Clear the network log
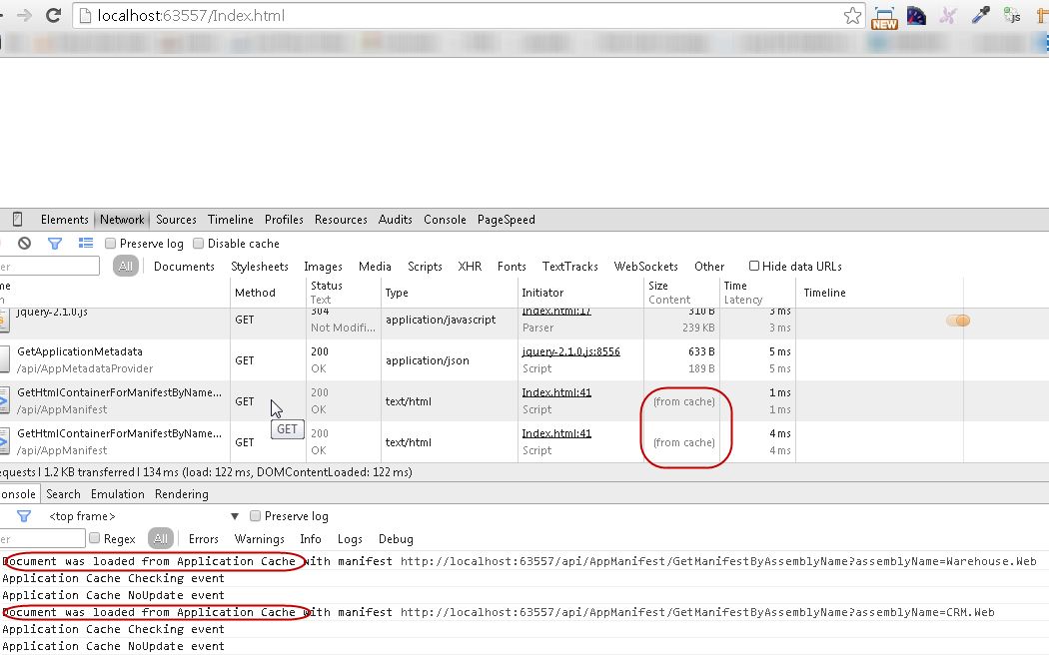The width and height of the screenshot is (1049, 668). click(24, 244)
